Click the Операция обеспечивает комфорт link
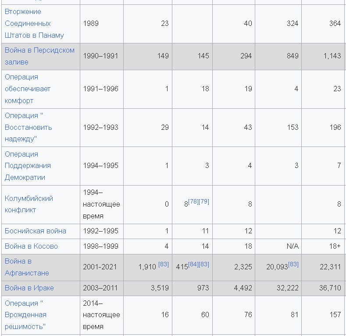 28,89
